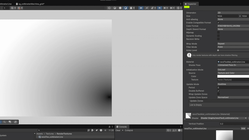Open the Wrap Mode dropdown
This screenshot has width=249, height=140.
233,44
